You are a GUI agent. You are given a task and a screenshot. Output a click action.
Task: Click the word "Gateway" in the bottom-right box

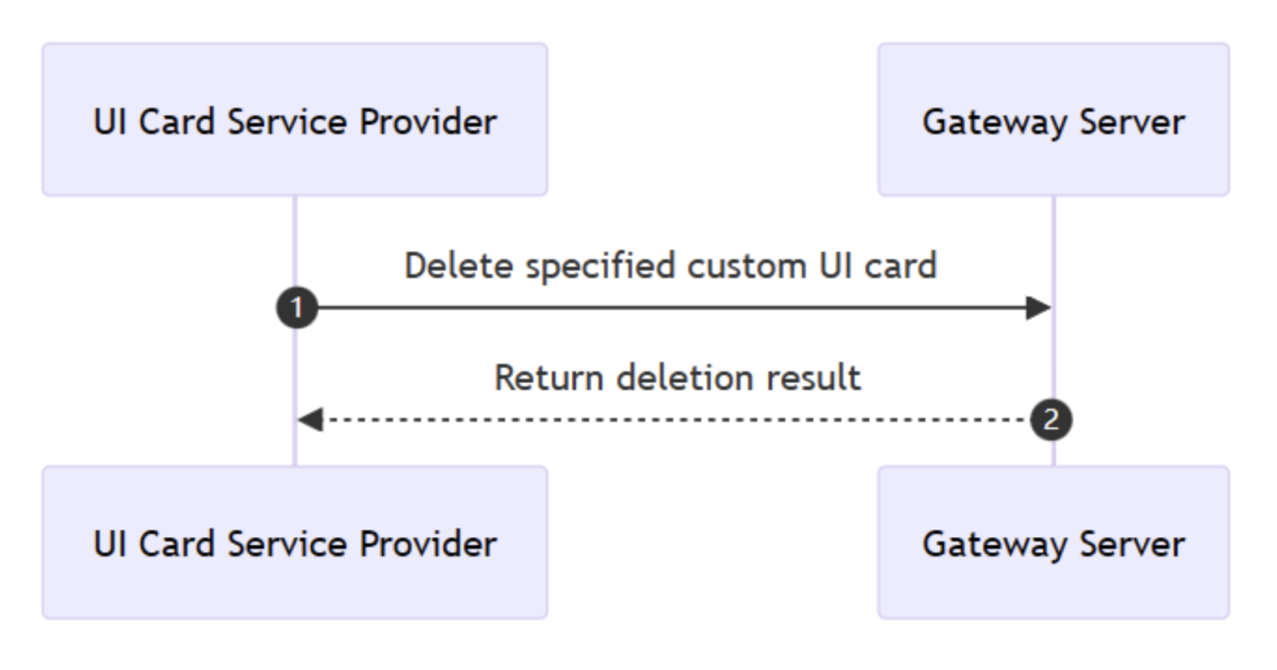984,544
